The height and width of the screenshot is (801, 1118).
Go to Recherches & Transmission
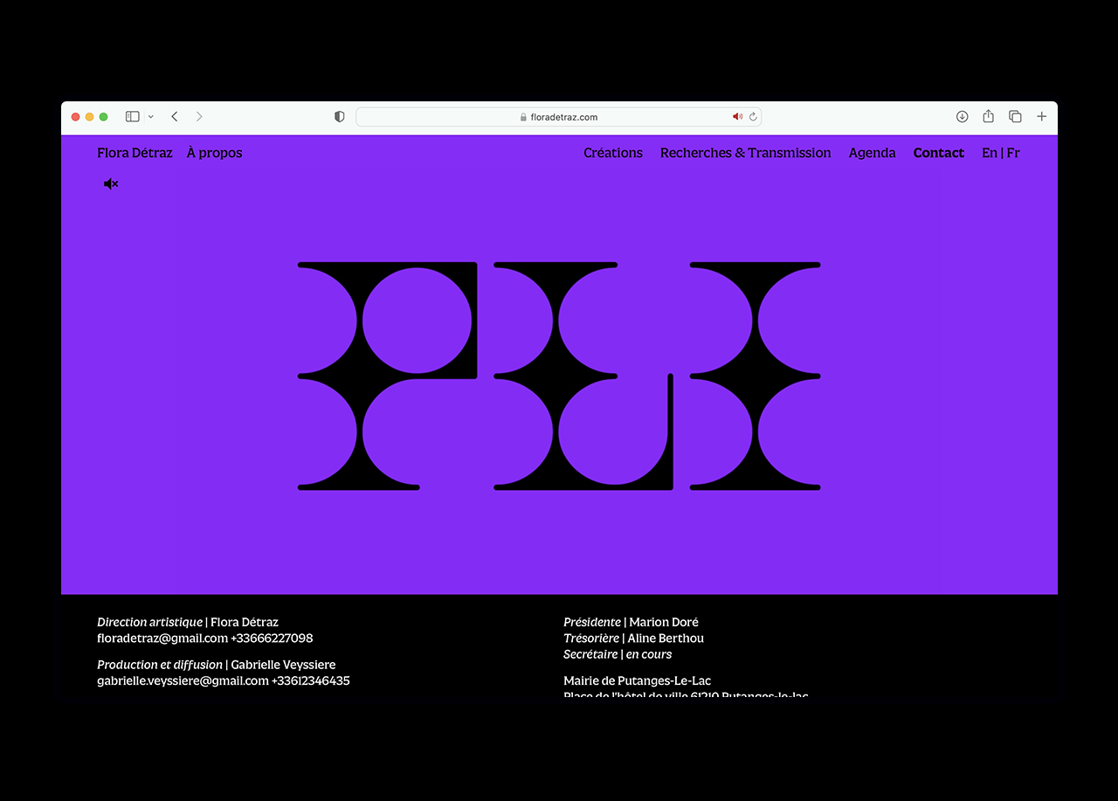pos(745,153)
